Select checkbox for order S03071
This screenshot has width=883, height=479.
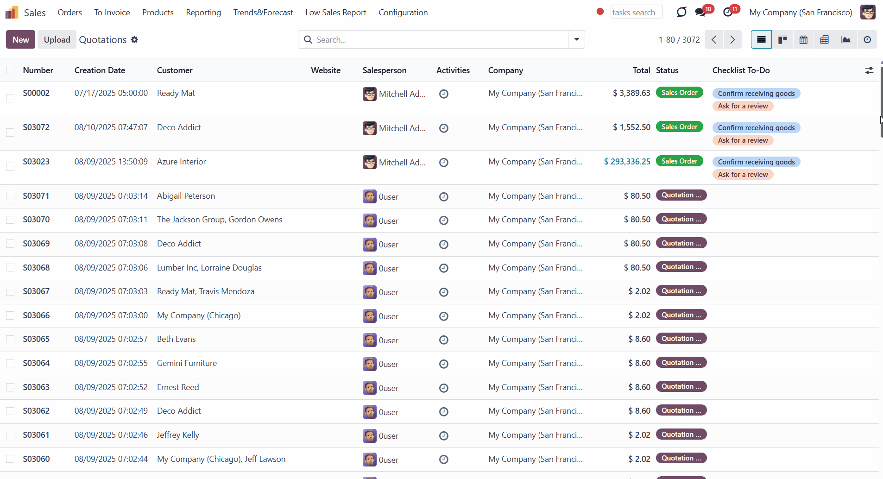10,196
